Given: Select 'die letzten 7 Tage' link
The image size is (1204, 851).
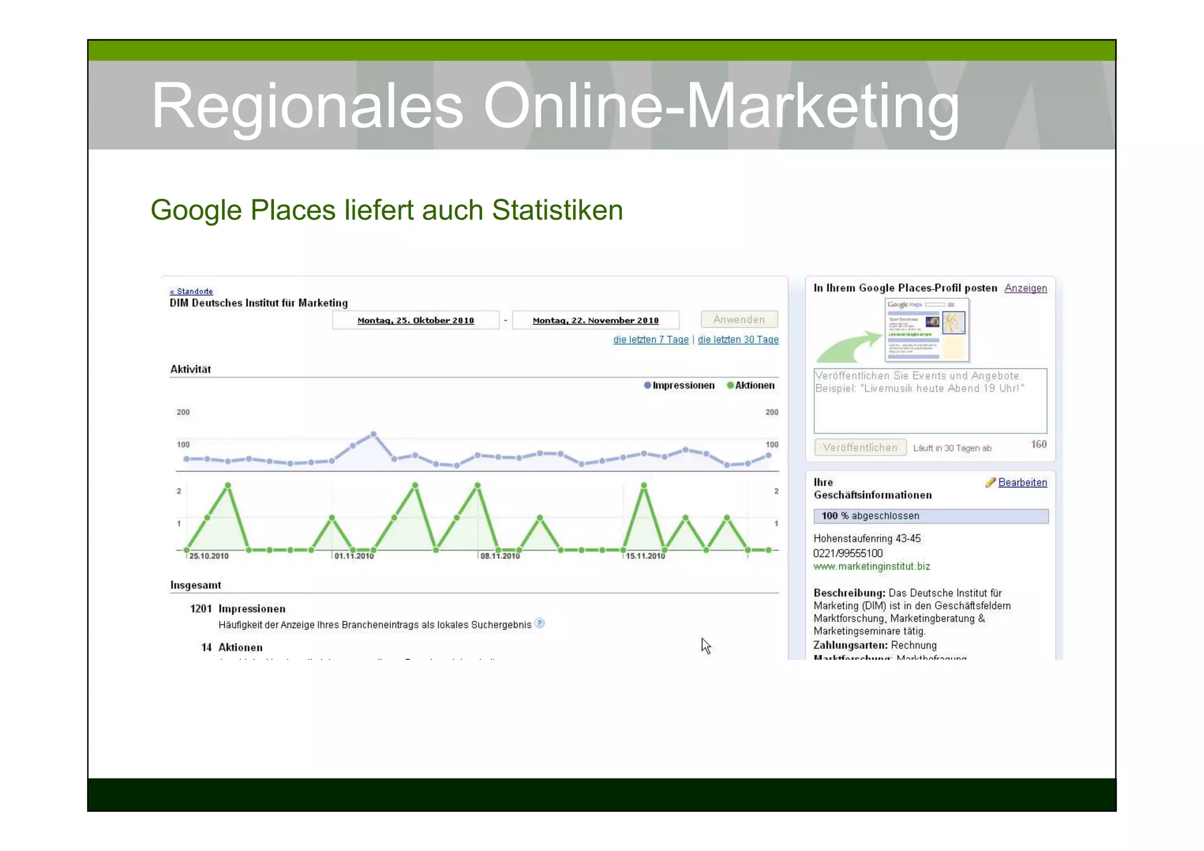Looking at the screenshot, I should pyautogui.click(x=651, y=339).
